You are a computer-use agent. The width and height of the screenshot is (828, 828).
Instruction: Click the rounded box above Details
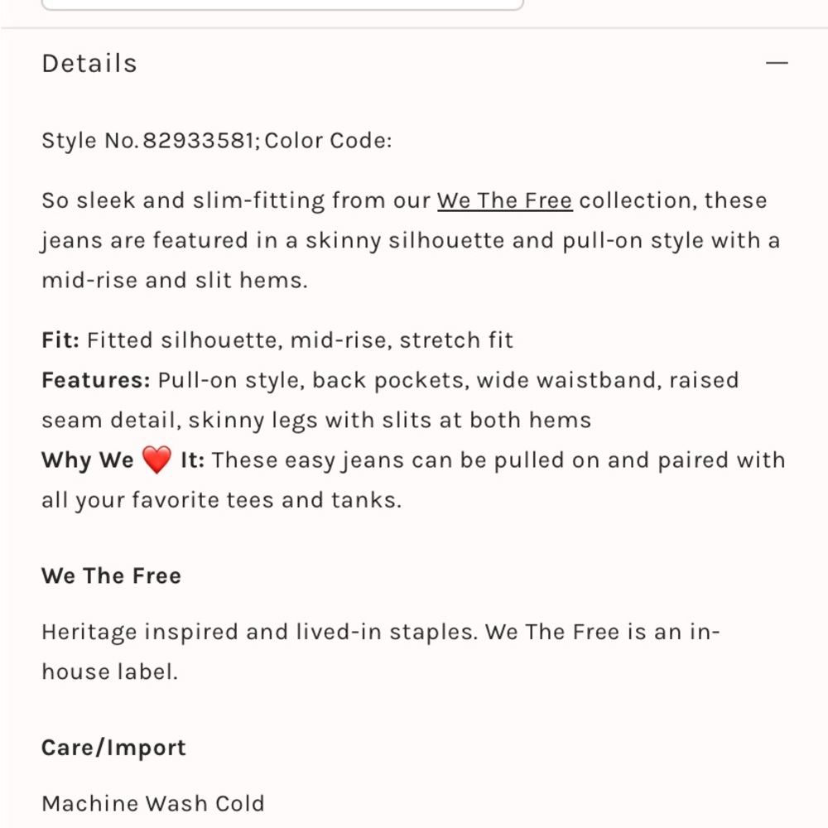(282, 5)
